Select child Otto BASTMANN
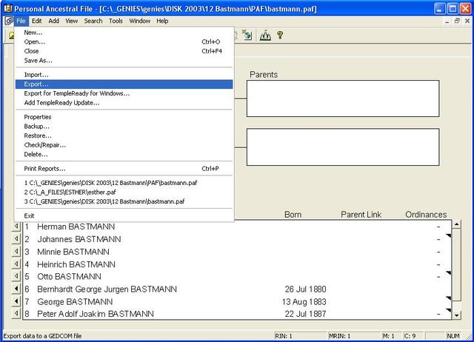 click(237, 276)
